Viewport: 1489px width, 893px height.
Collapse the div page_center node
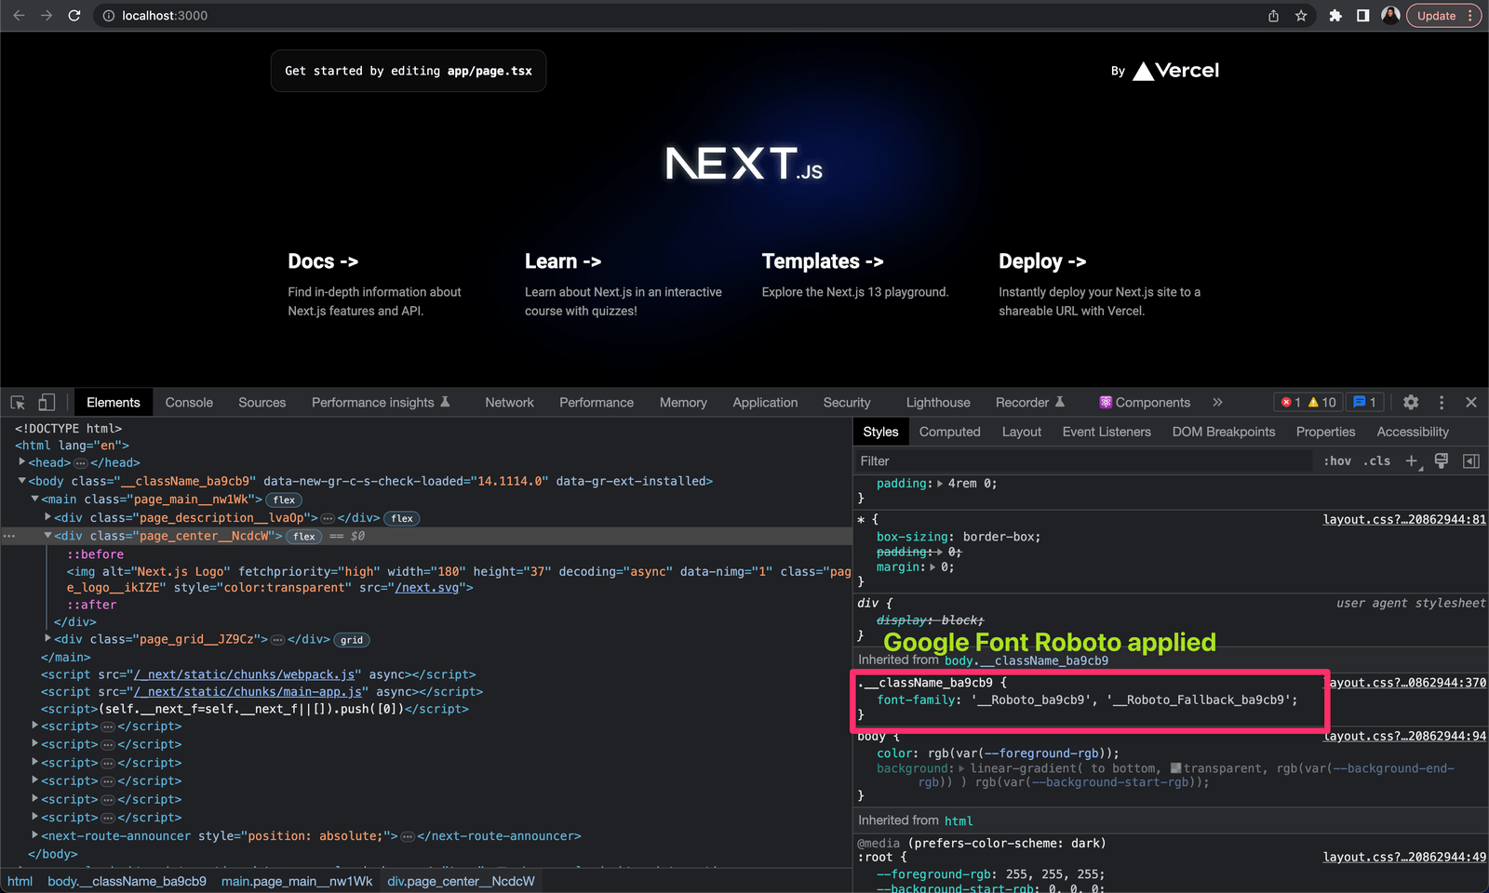tap(47, 536)
